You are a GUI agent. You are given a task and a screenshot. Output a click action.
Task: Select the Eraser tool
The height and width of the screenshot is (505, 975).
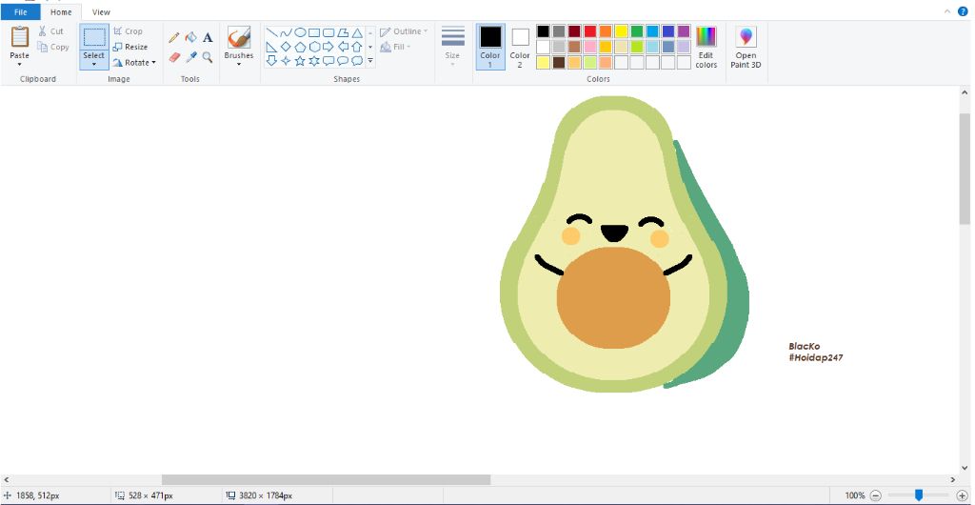pos(174,57)
